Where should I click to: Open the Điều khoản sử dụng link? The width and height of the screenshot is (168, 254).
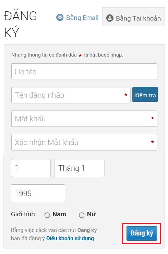(x=70, y=238)
